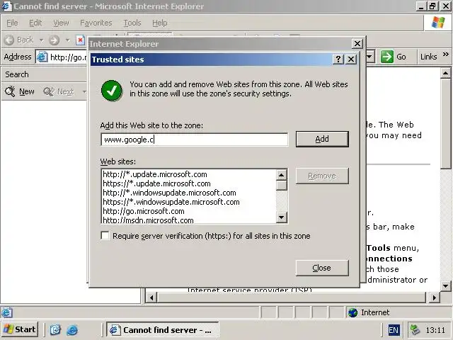This screenshot has width=453, height=340.
Task: Click page vertical scrollbar down arrow
Action: click(445, 286)
